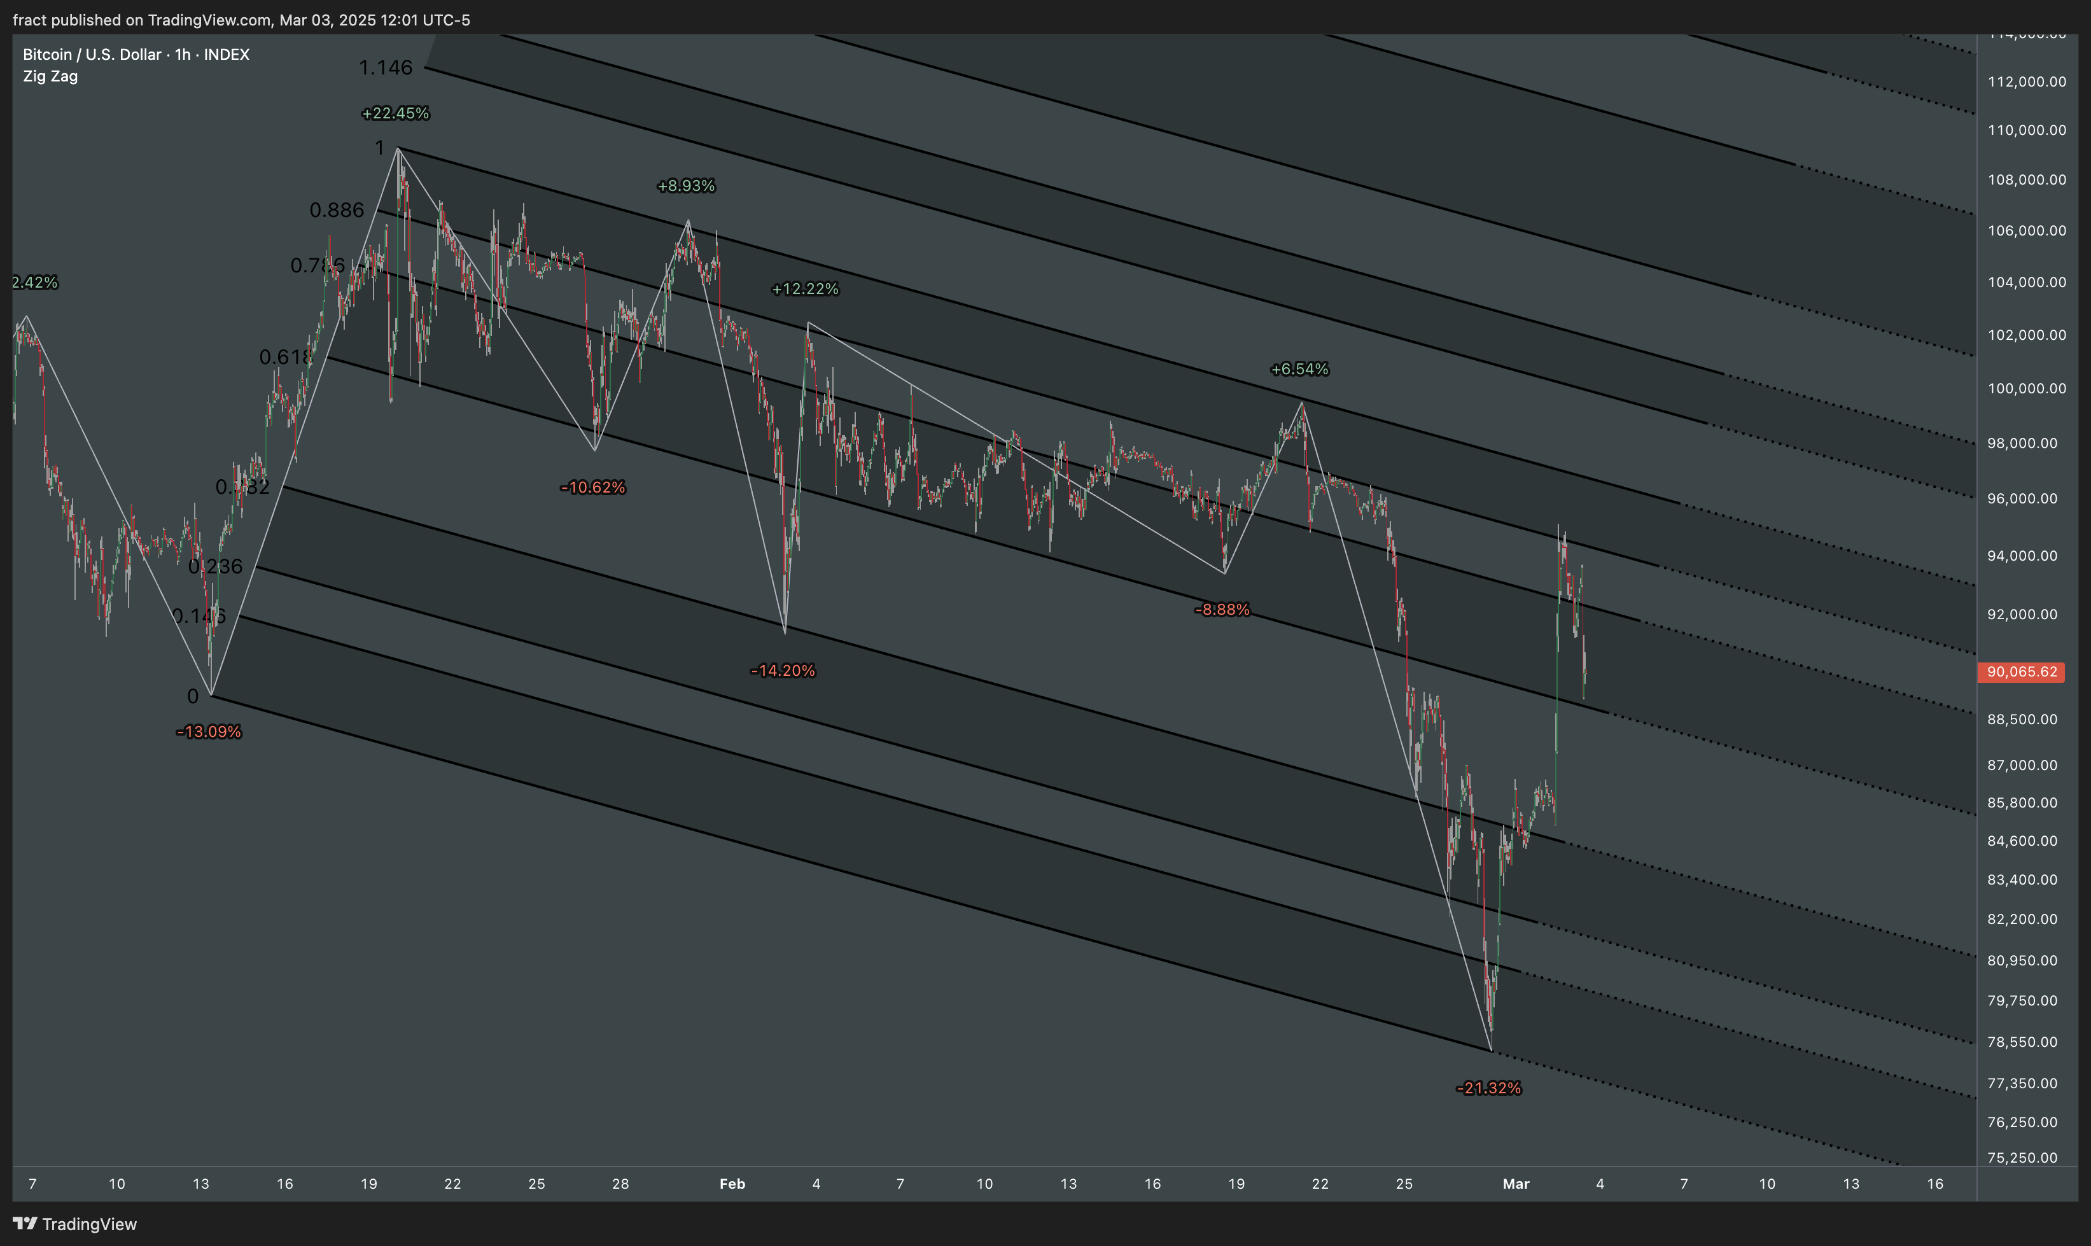The height and width of the screenshot is (1246, 2091).
Task: Click the +12.22% swing label
Action: point(805,289)
